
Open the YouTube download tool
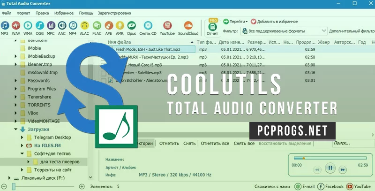(x=167, y=28)
